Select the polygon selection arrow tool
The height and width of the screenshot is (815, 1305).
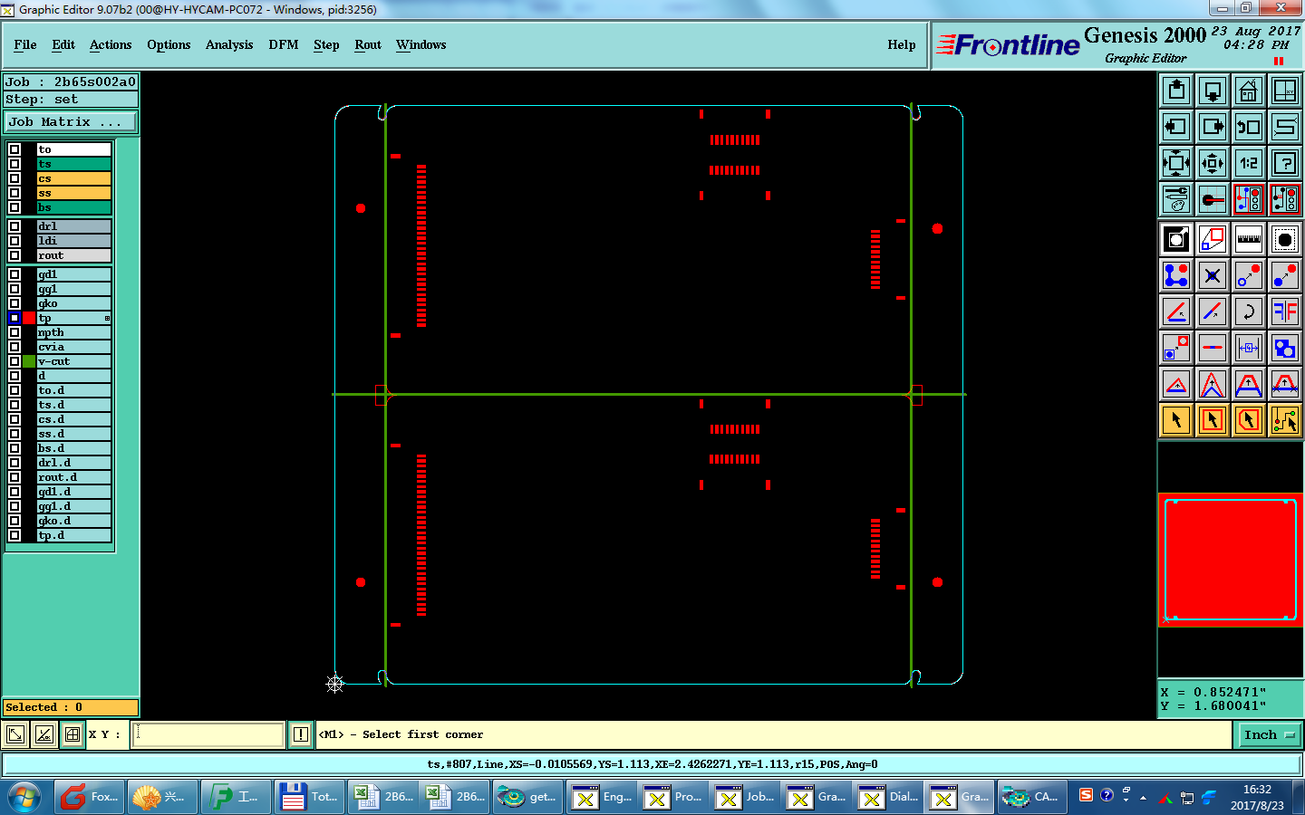[1249, 420]
